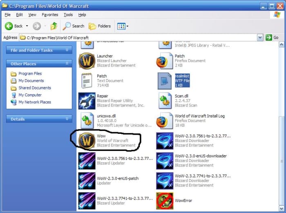The width and height of the screenshot is (286, 213).
Task: Click the "Blizzard Launcher" description text
Action: pyautogui.click(x=112, y=61)
